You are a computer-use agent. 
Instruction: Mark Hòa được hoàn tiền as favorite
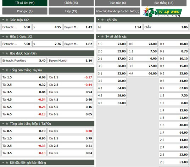click(7, 53)
